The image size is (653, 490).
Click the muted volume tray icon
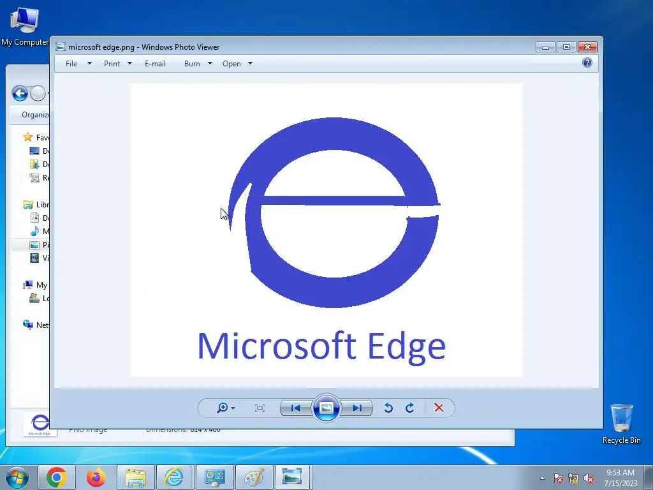(589, 478)
